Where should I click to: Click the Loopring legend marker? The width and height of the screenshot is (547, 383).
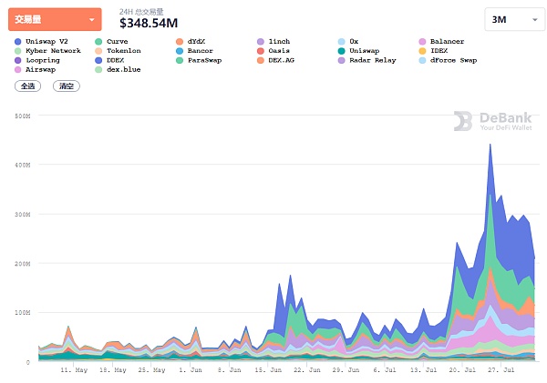[x=19, y=60]
